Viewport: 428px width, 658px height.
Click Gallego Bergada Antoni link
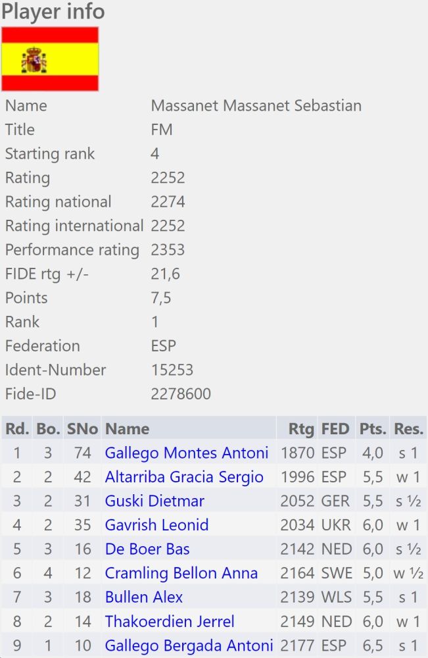(x=189, y=645)
